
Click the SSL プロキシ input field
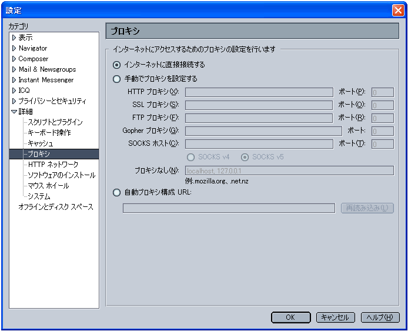tap(259, 105)
